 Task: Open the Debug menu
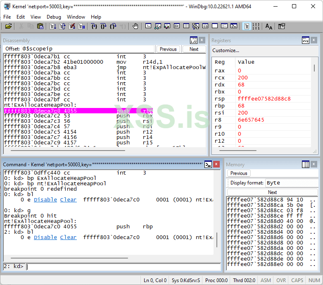click(x=54, y=17)
